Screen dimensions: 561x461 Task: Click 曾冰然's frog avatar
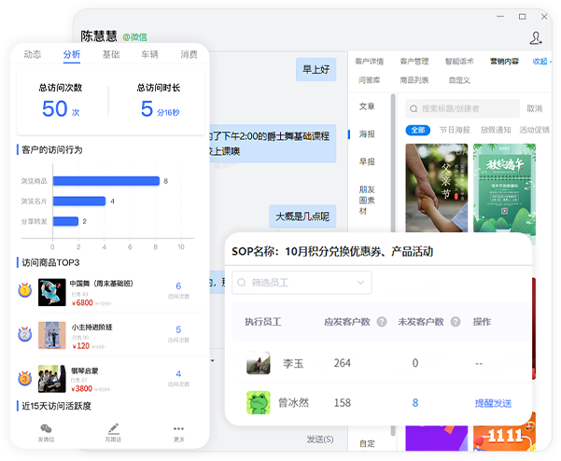coord(259,403)
